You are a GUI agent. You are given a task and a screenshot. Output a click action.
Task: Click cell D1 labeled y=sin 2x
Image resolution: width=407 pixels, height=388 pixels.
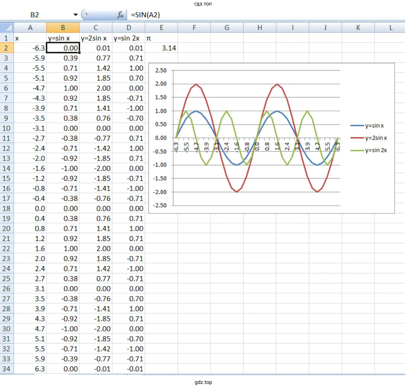coord(129,38)
